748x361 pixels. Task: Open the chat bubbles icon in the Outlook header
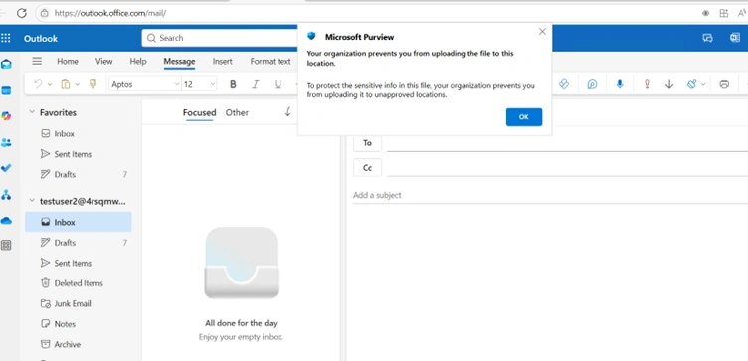point(708,38)
